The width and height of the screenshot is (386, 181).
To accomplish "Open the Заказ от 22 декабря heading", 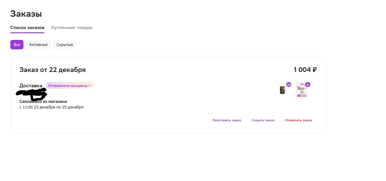I will [x=53, y=70].
